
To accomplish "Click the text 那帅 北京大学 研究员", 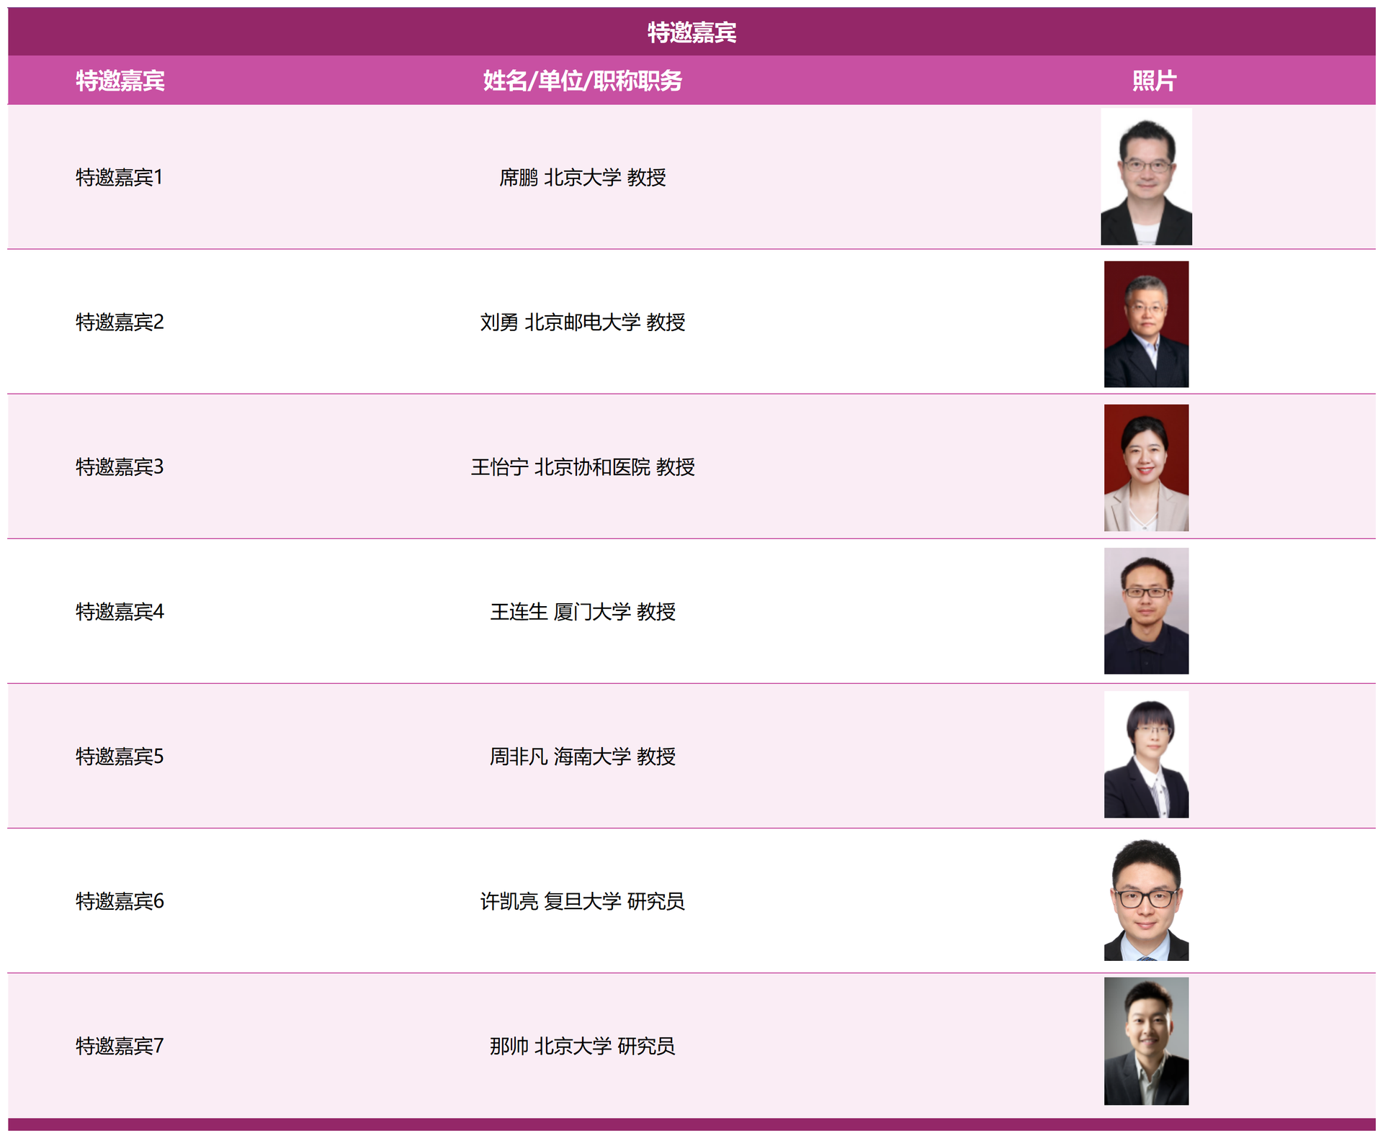I will point(583,1046).
